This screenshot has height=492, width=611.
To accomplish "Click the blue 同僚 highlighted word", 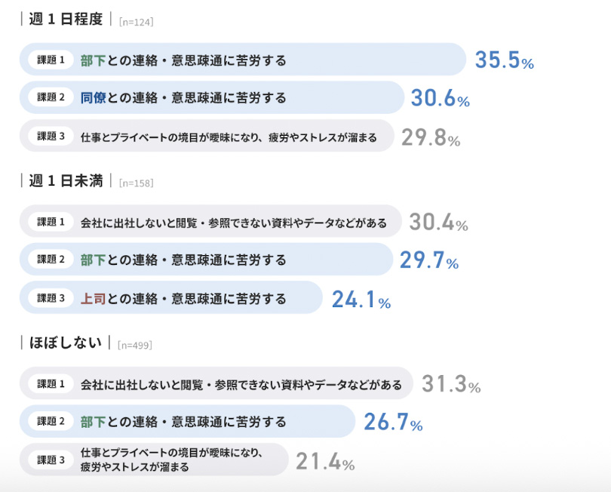I will click(x=93, y=98).
